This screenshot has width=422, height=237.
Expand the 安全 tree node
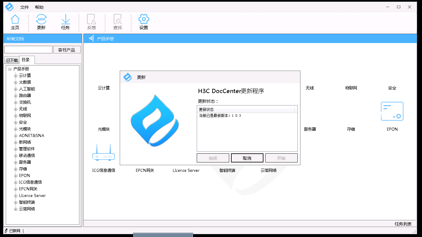click(x=16, y=122)
